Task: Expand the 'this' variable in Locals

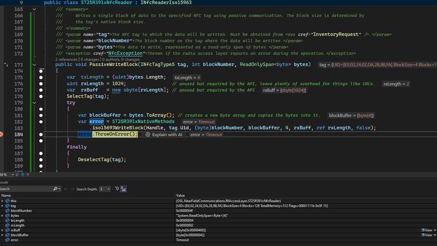Action: tap(3, 201)
